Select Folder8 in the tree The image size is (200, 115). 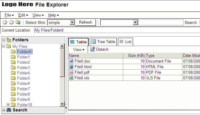point(23,94)
